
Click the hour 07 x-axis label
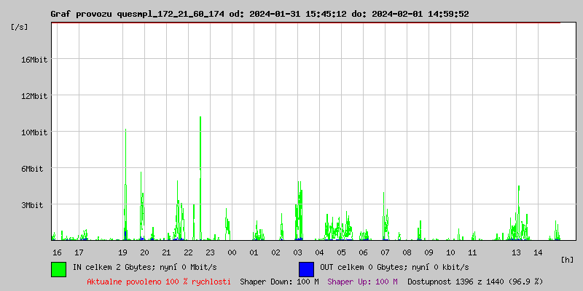pyautogui.click(x=385, y=252)
